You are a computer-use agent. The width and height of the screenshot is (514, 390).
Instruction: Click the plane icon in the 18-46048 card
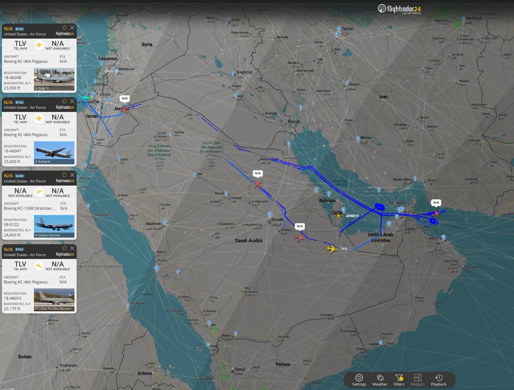click(39, 45)
